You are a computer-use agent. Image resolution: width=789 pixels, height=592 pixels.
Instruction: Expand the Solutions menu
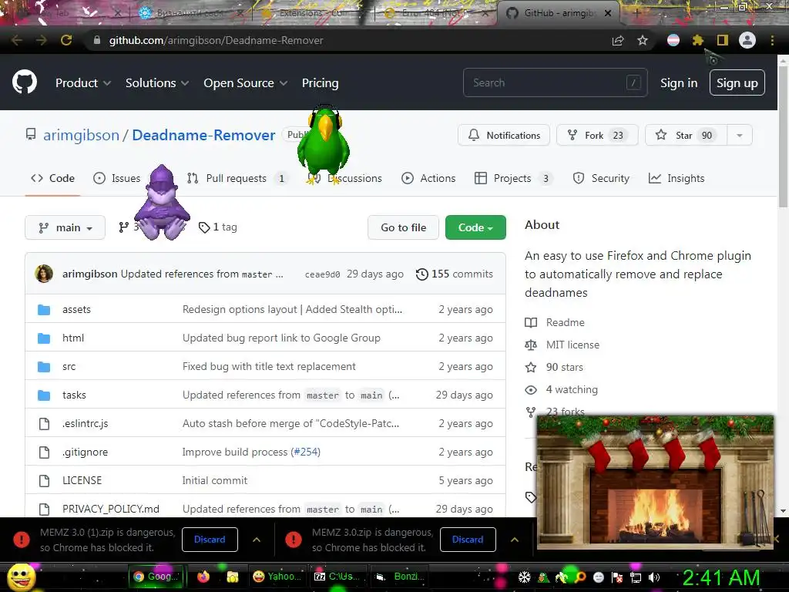point(157,83)
